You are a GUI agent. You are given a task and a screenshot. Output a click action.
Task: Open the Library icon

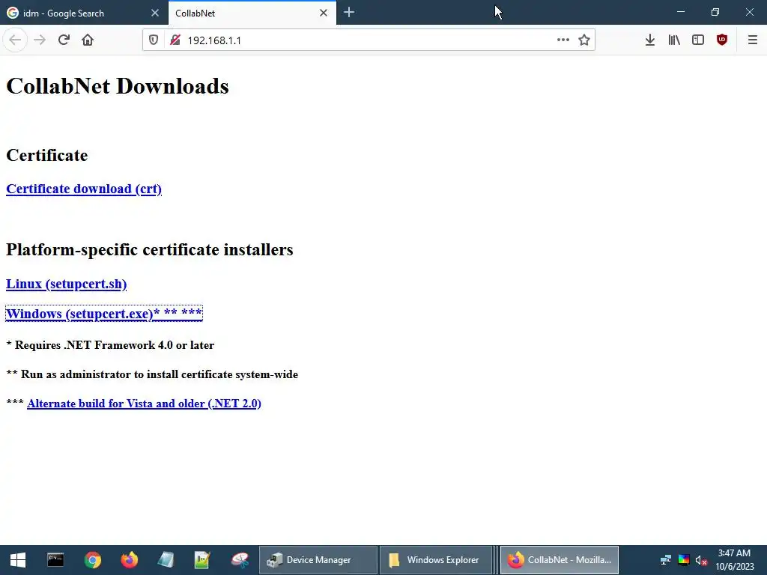tap(674, 40)
